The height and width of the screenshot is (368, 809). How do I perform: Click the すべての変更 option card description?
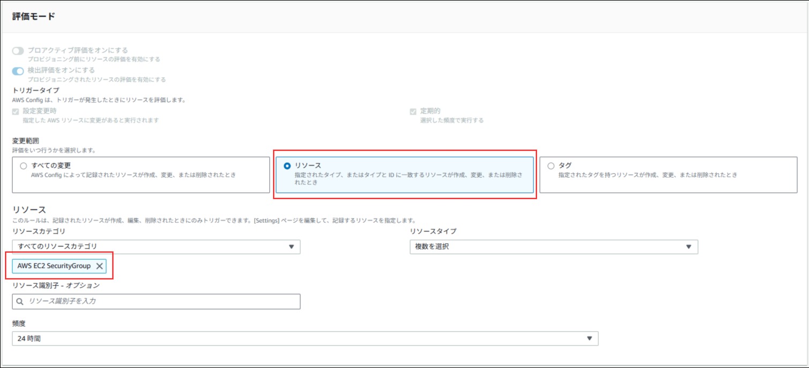click(133, 175)
